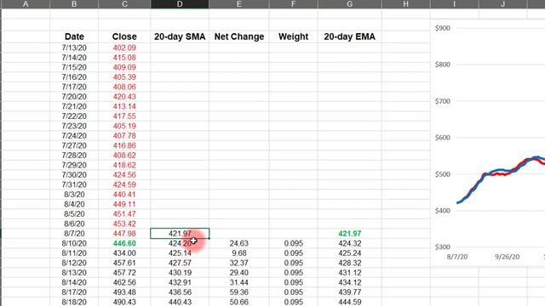Click the 8/7/20 chart axis label
This screenshot has width=545, height=306.
457,257
